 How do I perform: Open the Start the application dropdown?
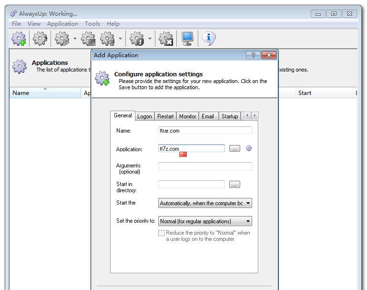click(205, 203)
